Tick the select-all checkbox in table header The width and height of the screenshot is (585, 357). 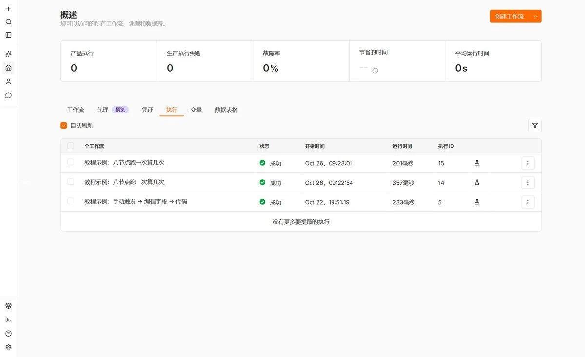click(71, 146)
